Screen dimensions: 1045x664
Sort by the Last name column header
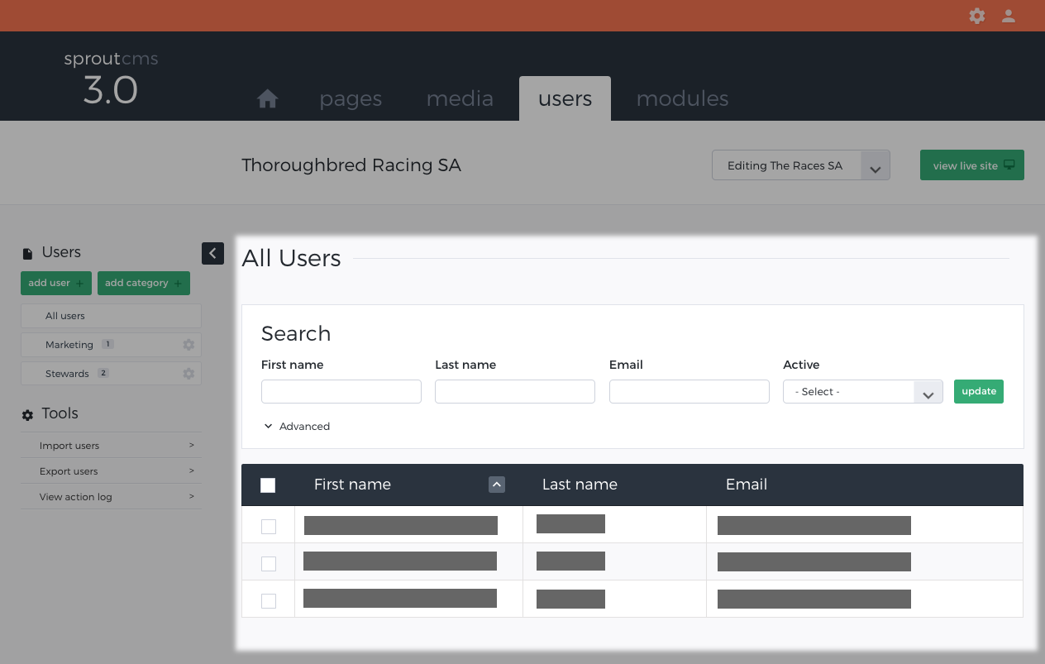pyautogui.click(x=580, y=485)
